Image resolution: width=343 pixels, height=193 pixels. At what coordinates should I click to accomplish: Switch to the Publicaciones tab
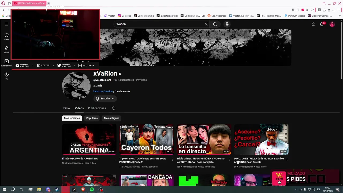pyautogui.click(x=97, y=108)
